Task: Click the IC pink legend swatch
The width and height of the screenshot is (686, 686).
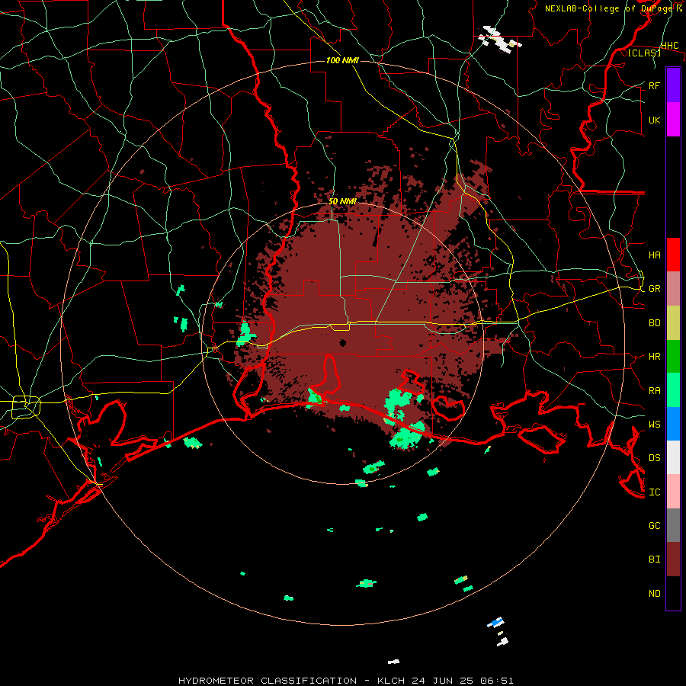Action: 673,492
